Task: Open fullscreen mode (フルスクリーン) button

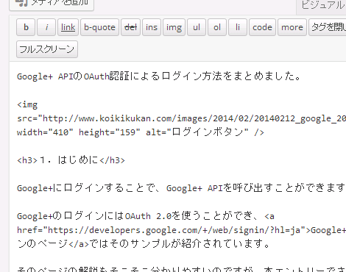Action: (47, 49)
